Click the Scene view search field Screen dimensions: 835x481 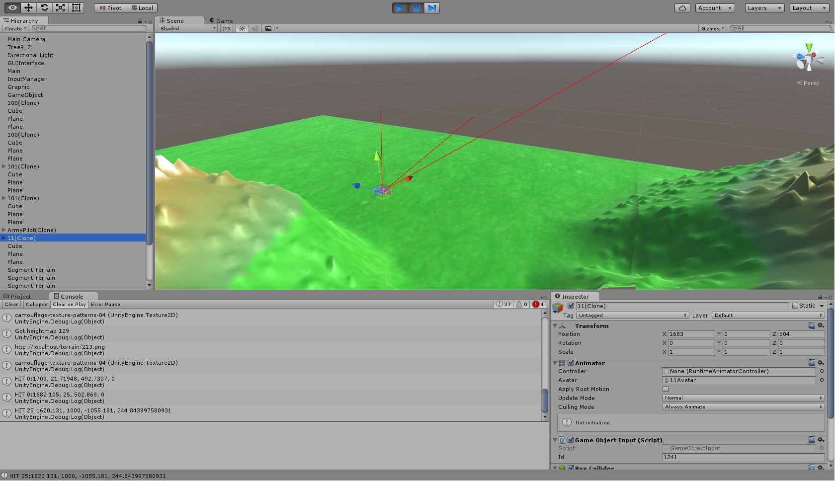[779, 28]
